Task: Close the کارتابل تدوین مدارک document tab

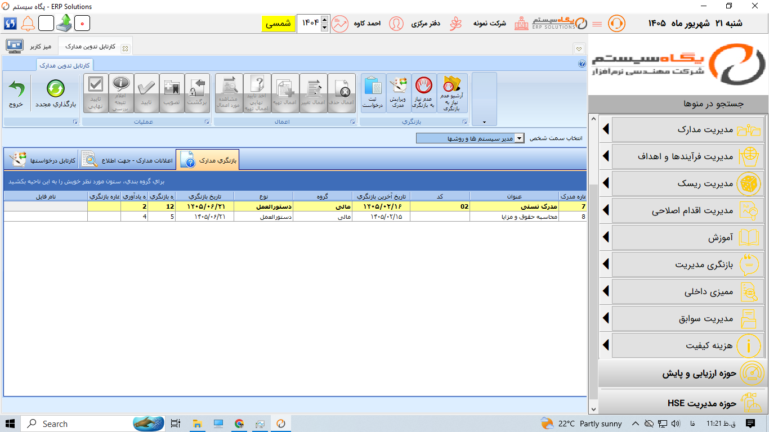Action: [125, 48]
